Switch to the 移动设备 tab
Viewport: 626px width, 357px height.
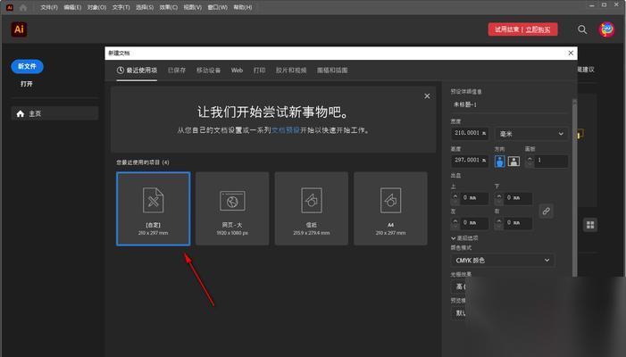(208, 70)
